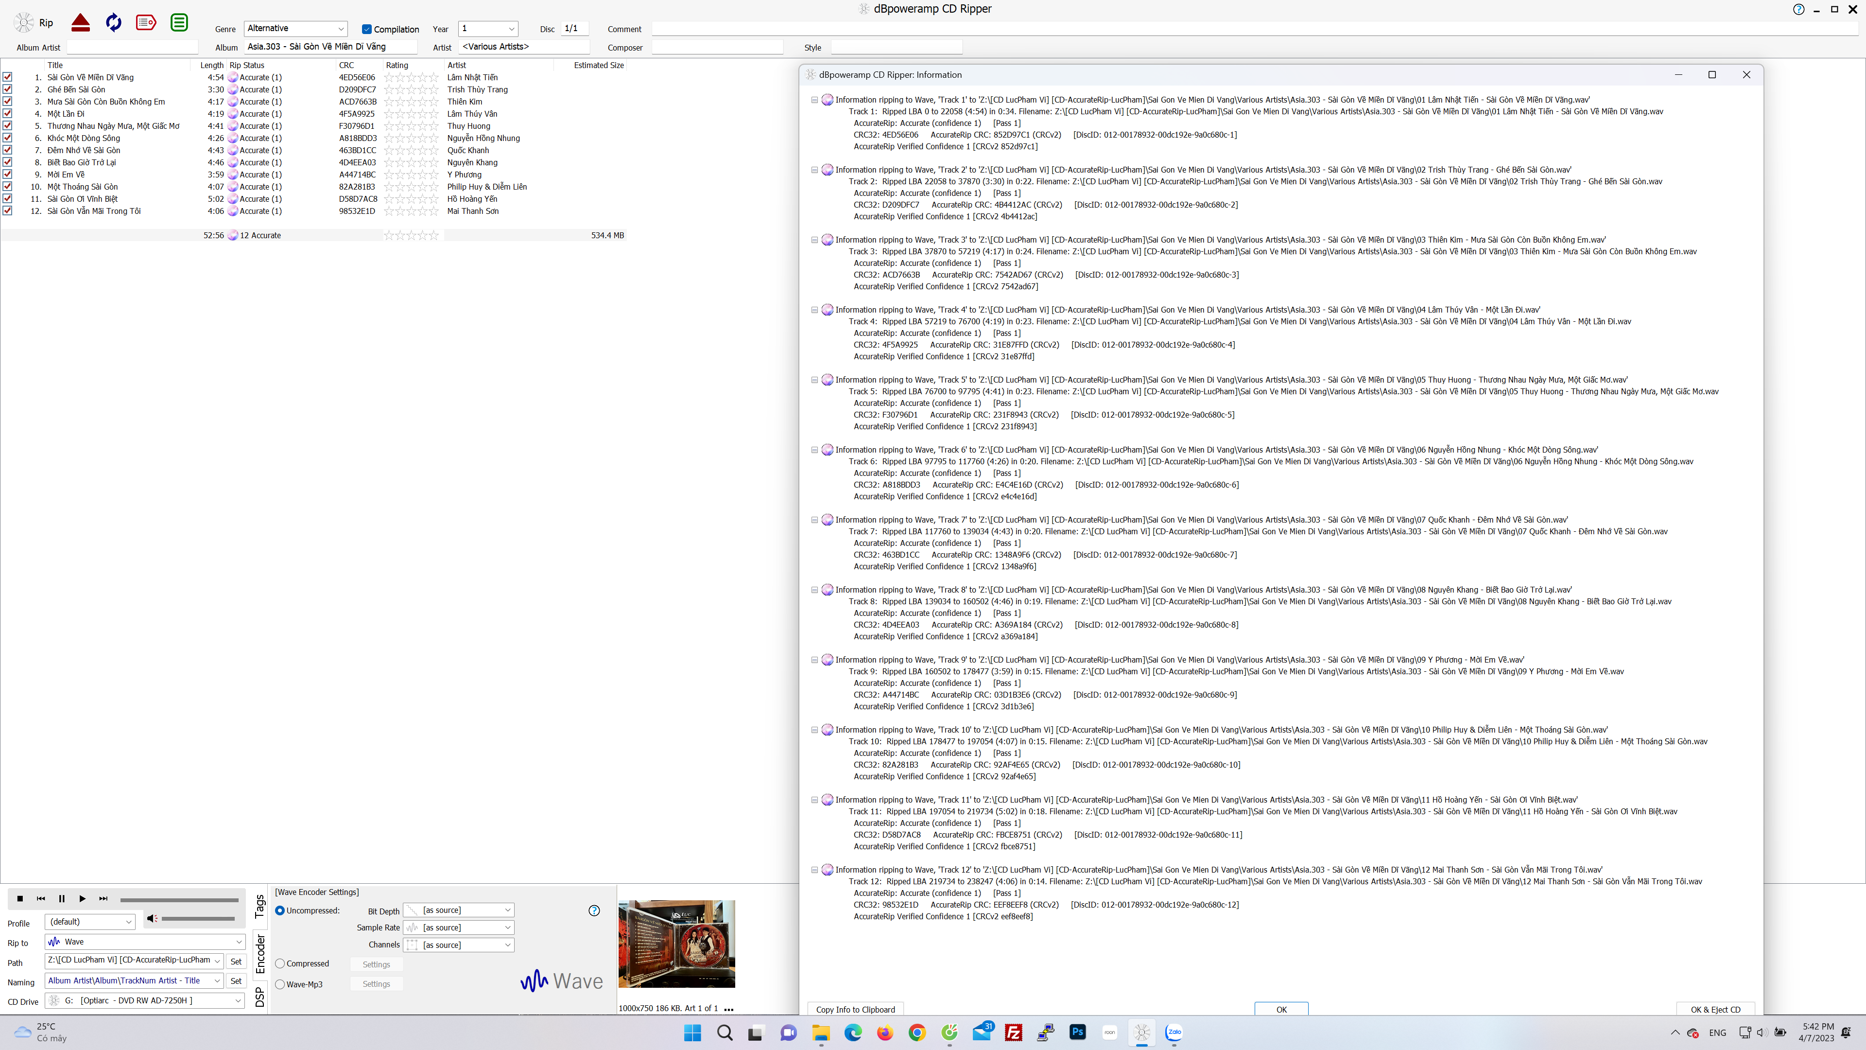Select the Uncompressed radio option

(x=279, y=910)
